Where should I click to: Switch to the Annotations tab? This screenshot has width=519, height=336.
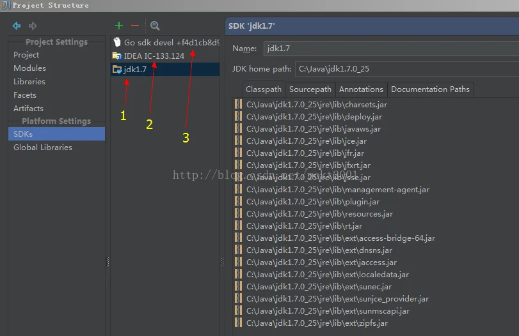pyautogui.click(x=361, y=89)
